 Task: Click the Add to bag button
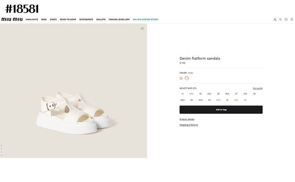point(221,110)
